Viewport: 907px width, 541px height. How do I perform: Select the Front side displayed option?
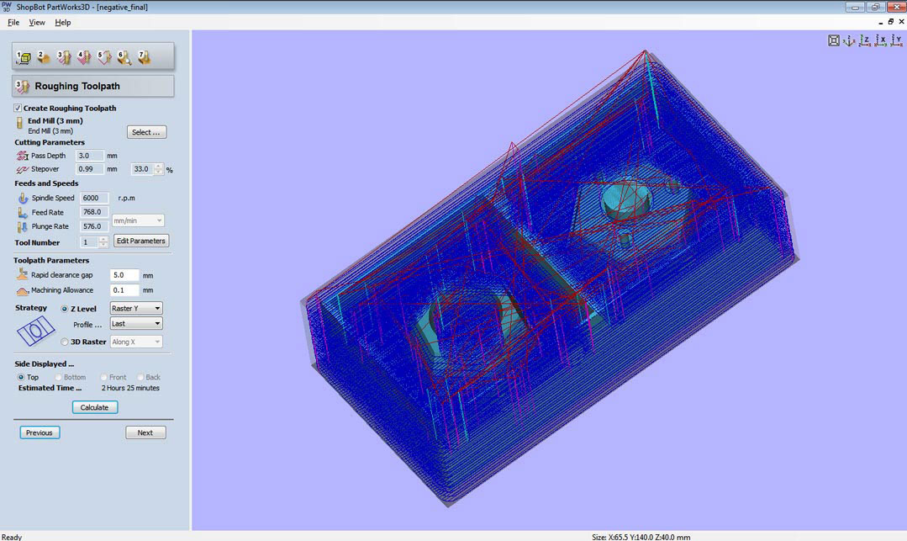(103, 377)
